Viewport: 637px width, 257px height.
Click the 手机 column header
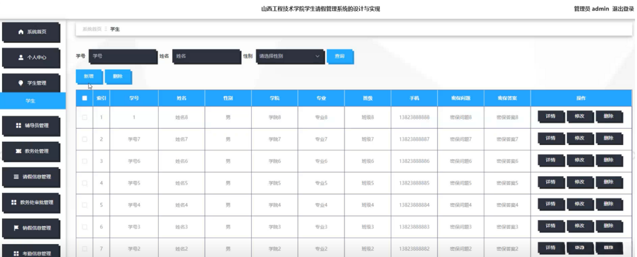(414, 98)
